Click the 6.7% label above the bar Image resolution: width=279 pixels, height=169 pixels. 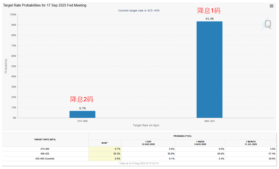point(82,108)
